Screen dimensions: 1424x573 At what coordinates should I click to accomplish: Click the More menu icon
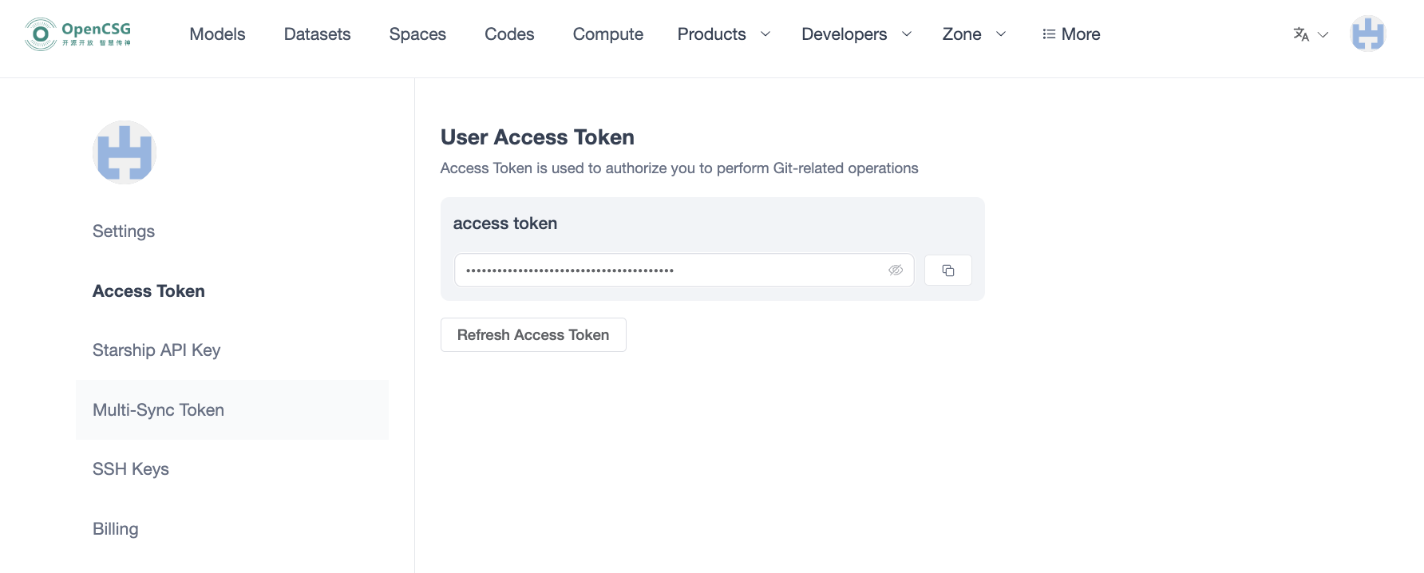(x=1049, y=34)
